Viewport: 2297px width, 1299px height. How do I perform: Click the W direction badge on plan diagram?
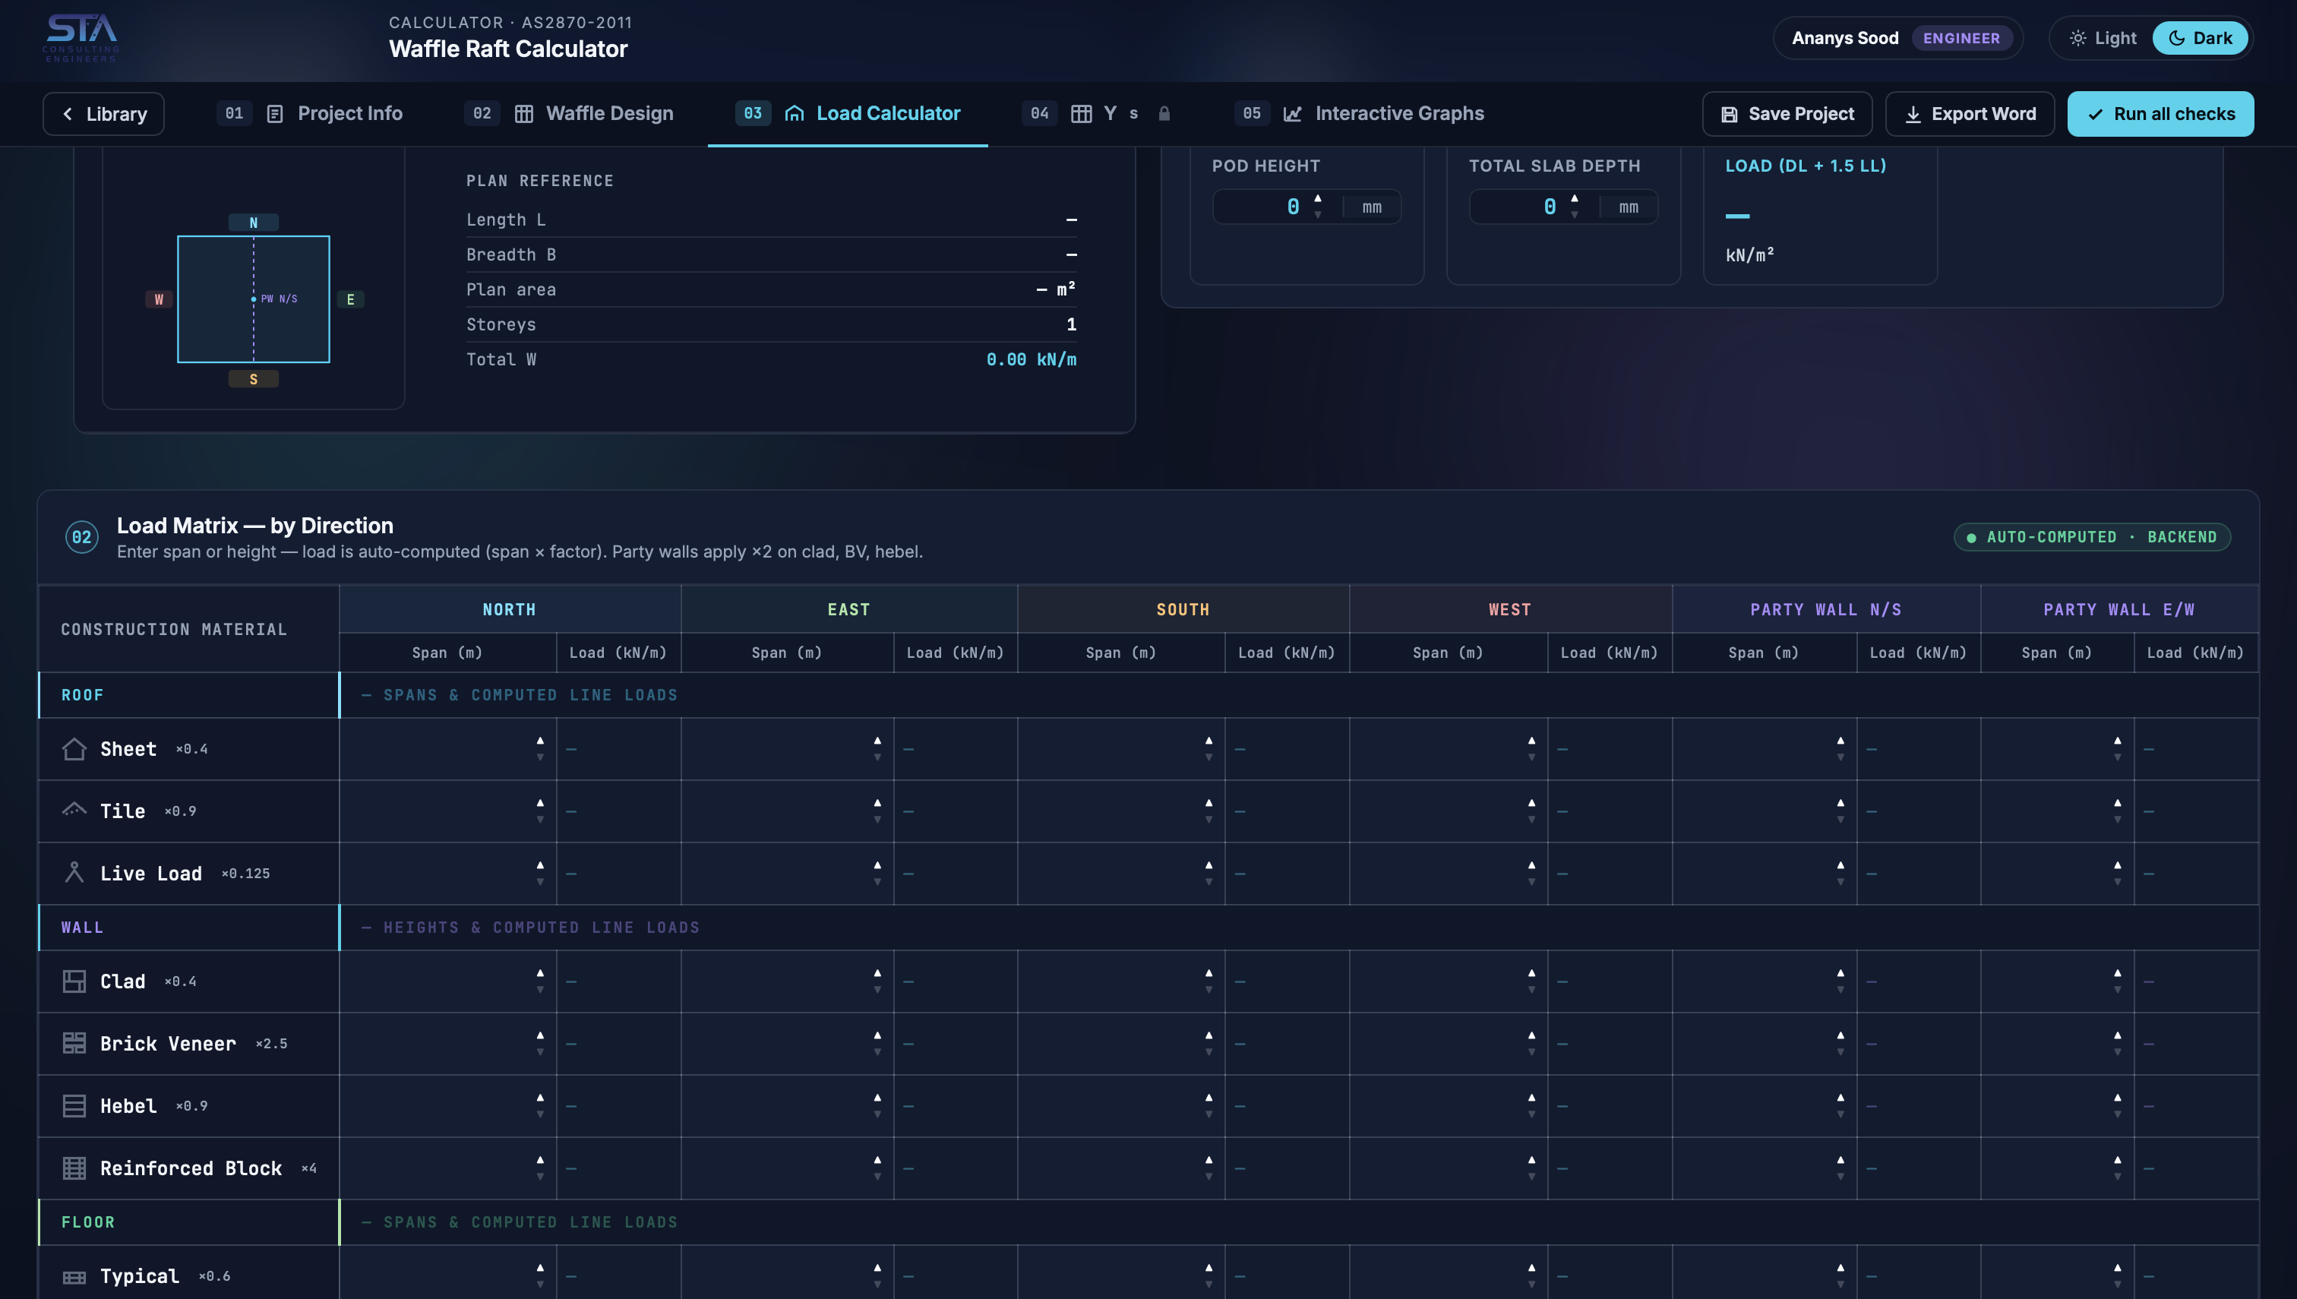(x=158, y=300)
